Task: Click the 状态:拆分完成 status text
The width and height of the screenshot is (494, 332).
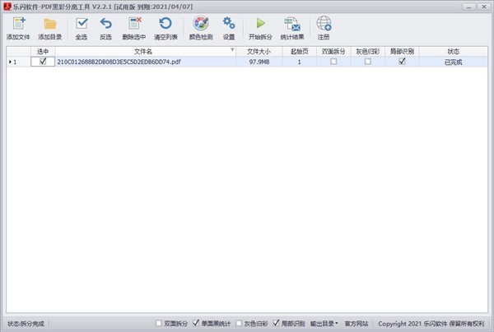Action: (x=26, y=324)
